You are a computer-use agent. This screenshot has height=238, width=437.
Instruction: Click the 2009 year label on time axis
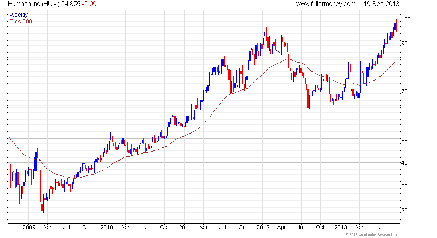pos(29,227)
